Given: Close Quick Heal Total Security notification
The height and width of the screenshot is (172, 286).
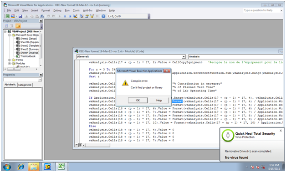Looking at the screenshot, I should click(x=281, y=131).
